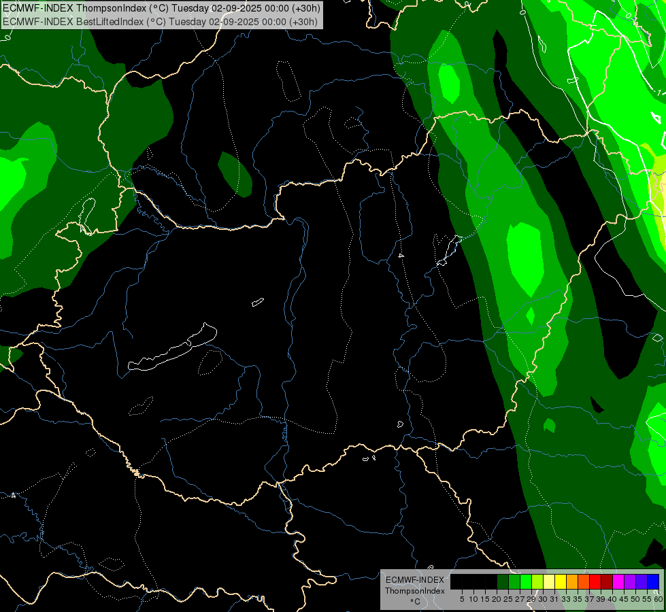The image size is (666, 612).
Task: Click the legend tick value 29
Action: coord(532,599)
